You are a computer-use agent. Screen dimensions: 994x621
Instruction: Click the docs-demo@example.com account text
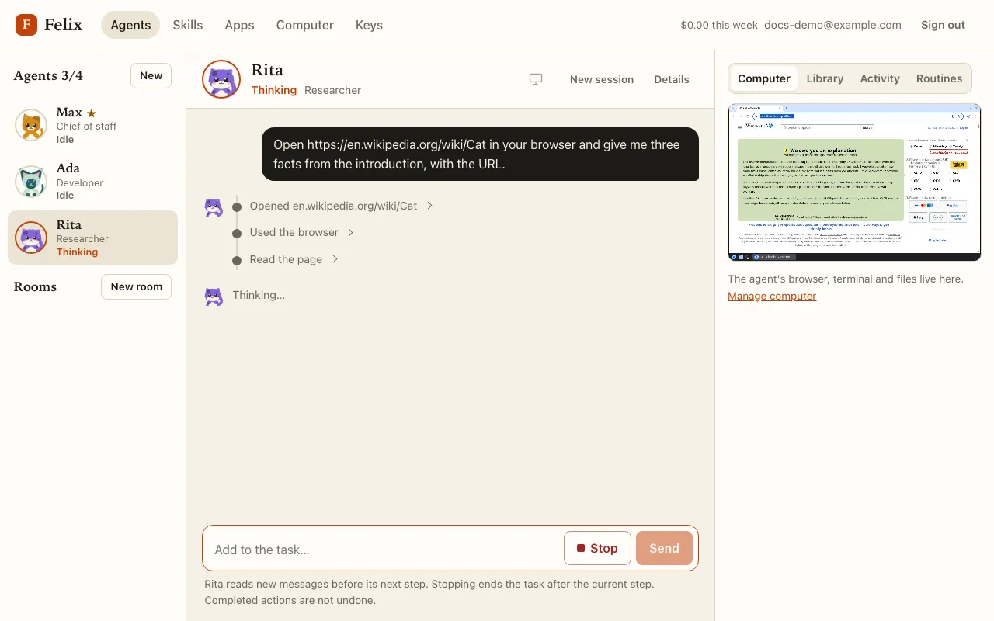(x=832, y=25)
